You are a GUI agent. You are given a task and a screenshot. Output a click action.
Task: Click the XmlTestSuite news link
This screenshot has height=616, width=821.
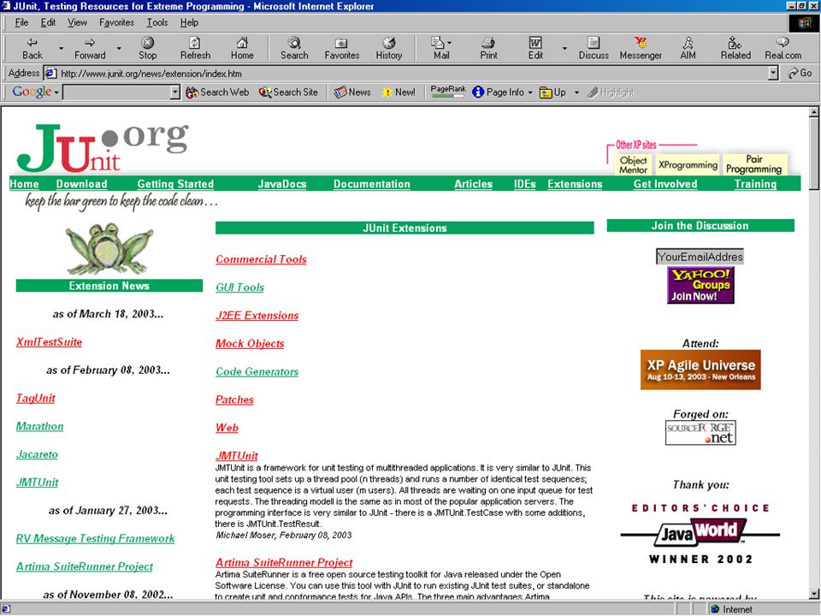(x=49, y=342)
